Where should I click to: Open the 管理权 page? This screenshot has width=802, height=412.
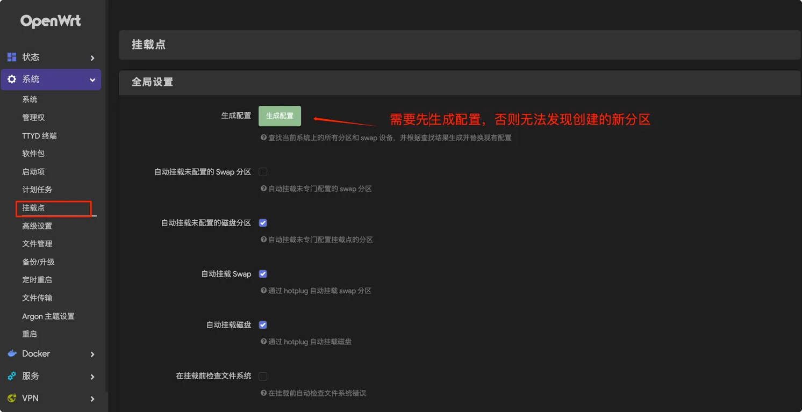point(33,118)
